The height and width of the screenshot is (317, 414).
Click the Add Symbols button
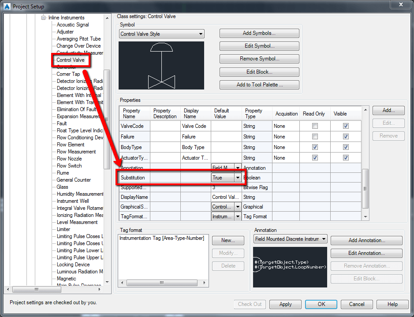point(259,34)
